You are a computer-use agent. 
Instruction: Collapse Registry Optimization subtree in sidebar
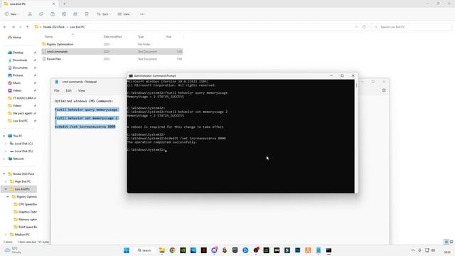click(8, 196)
